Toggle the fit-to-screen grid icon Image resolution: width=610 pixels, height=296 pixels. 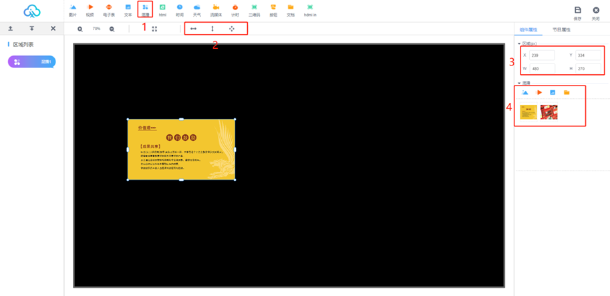pos(154,29)
